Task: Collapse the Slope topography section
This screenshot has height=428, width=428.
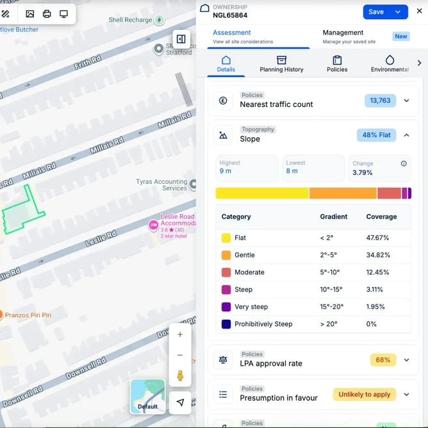Action: coord(406,135)
